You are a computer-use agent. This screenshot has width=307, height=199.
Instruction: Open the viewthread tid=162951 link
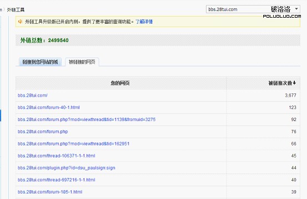pos(73,144)
